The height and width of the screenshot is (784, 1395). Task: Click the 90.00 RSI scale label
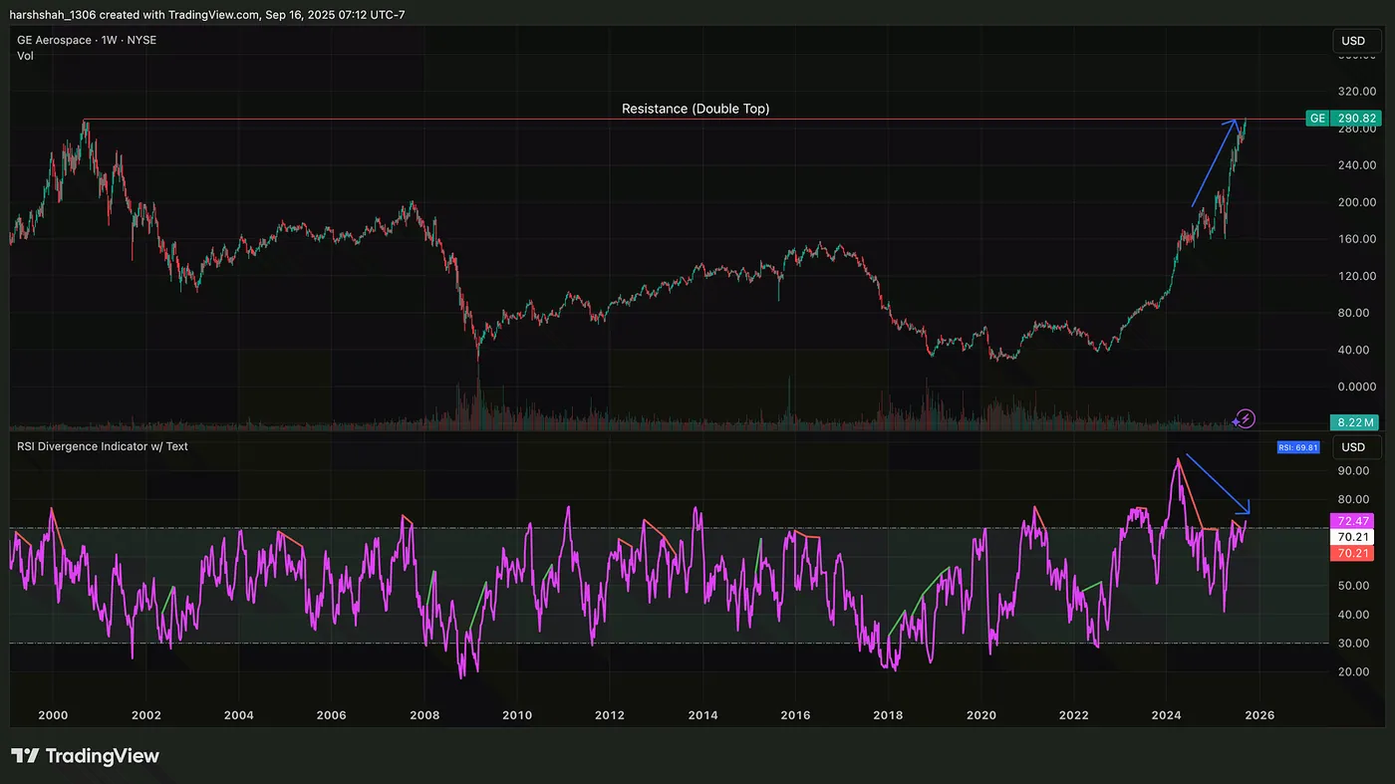point(1353,471)
